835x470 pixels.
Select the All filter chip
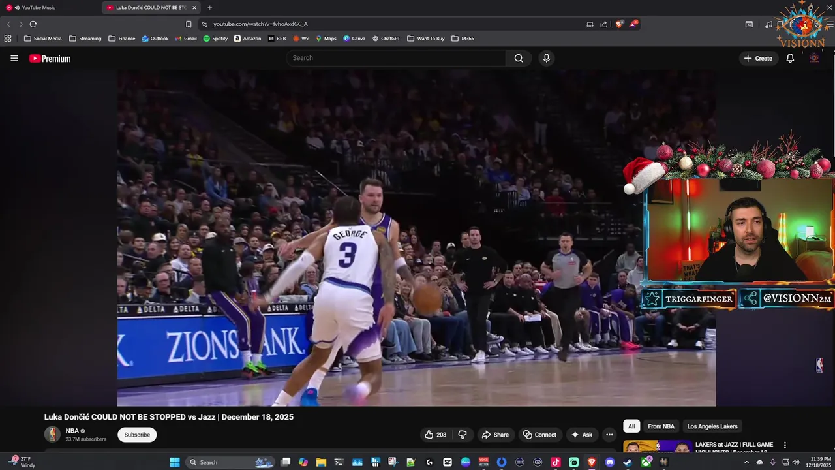tap(631, 426)
